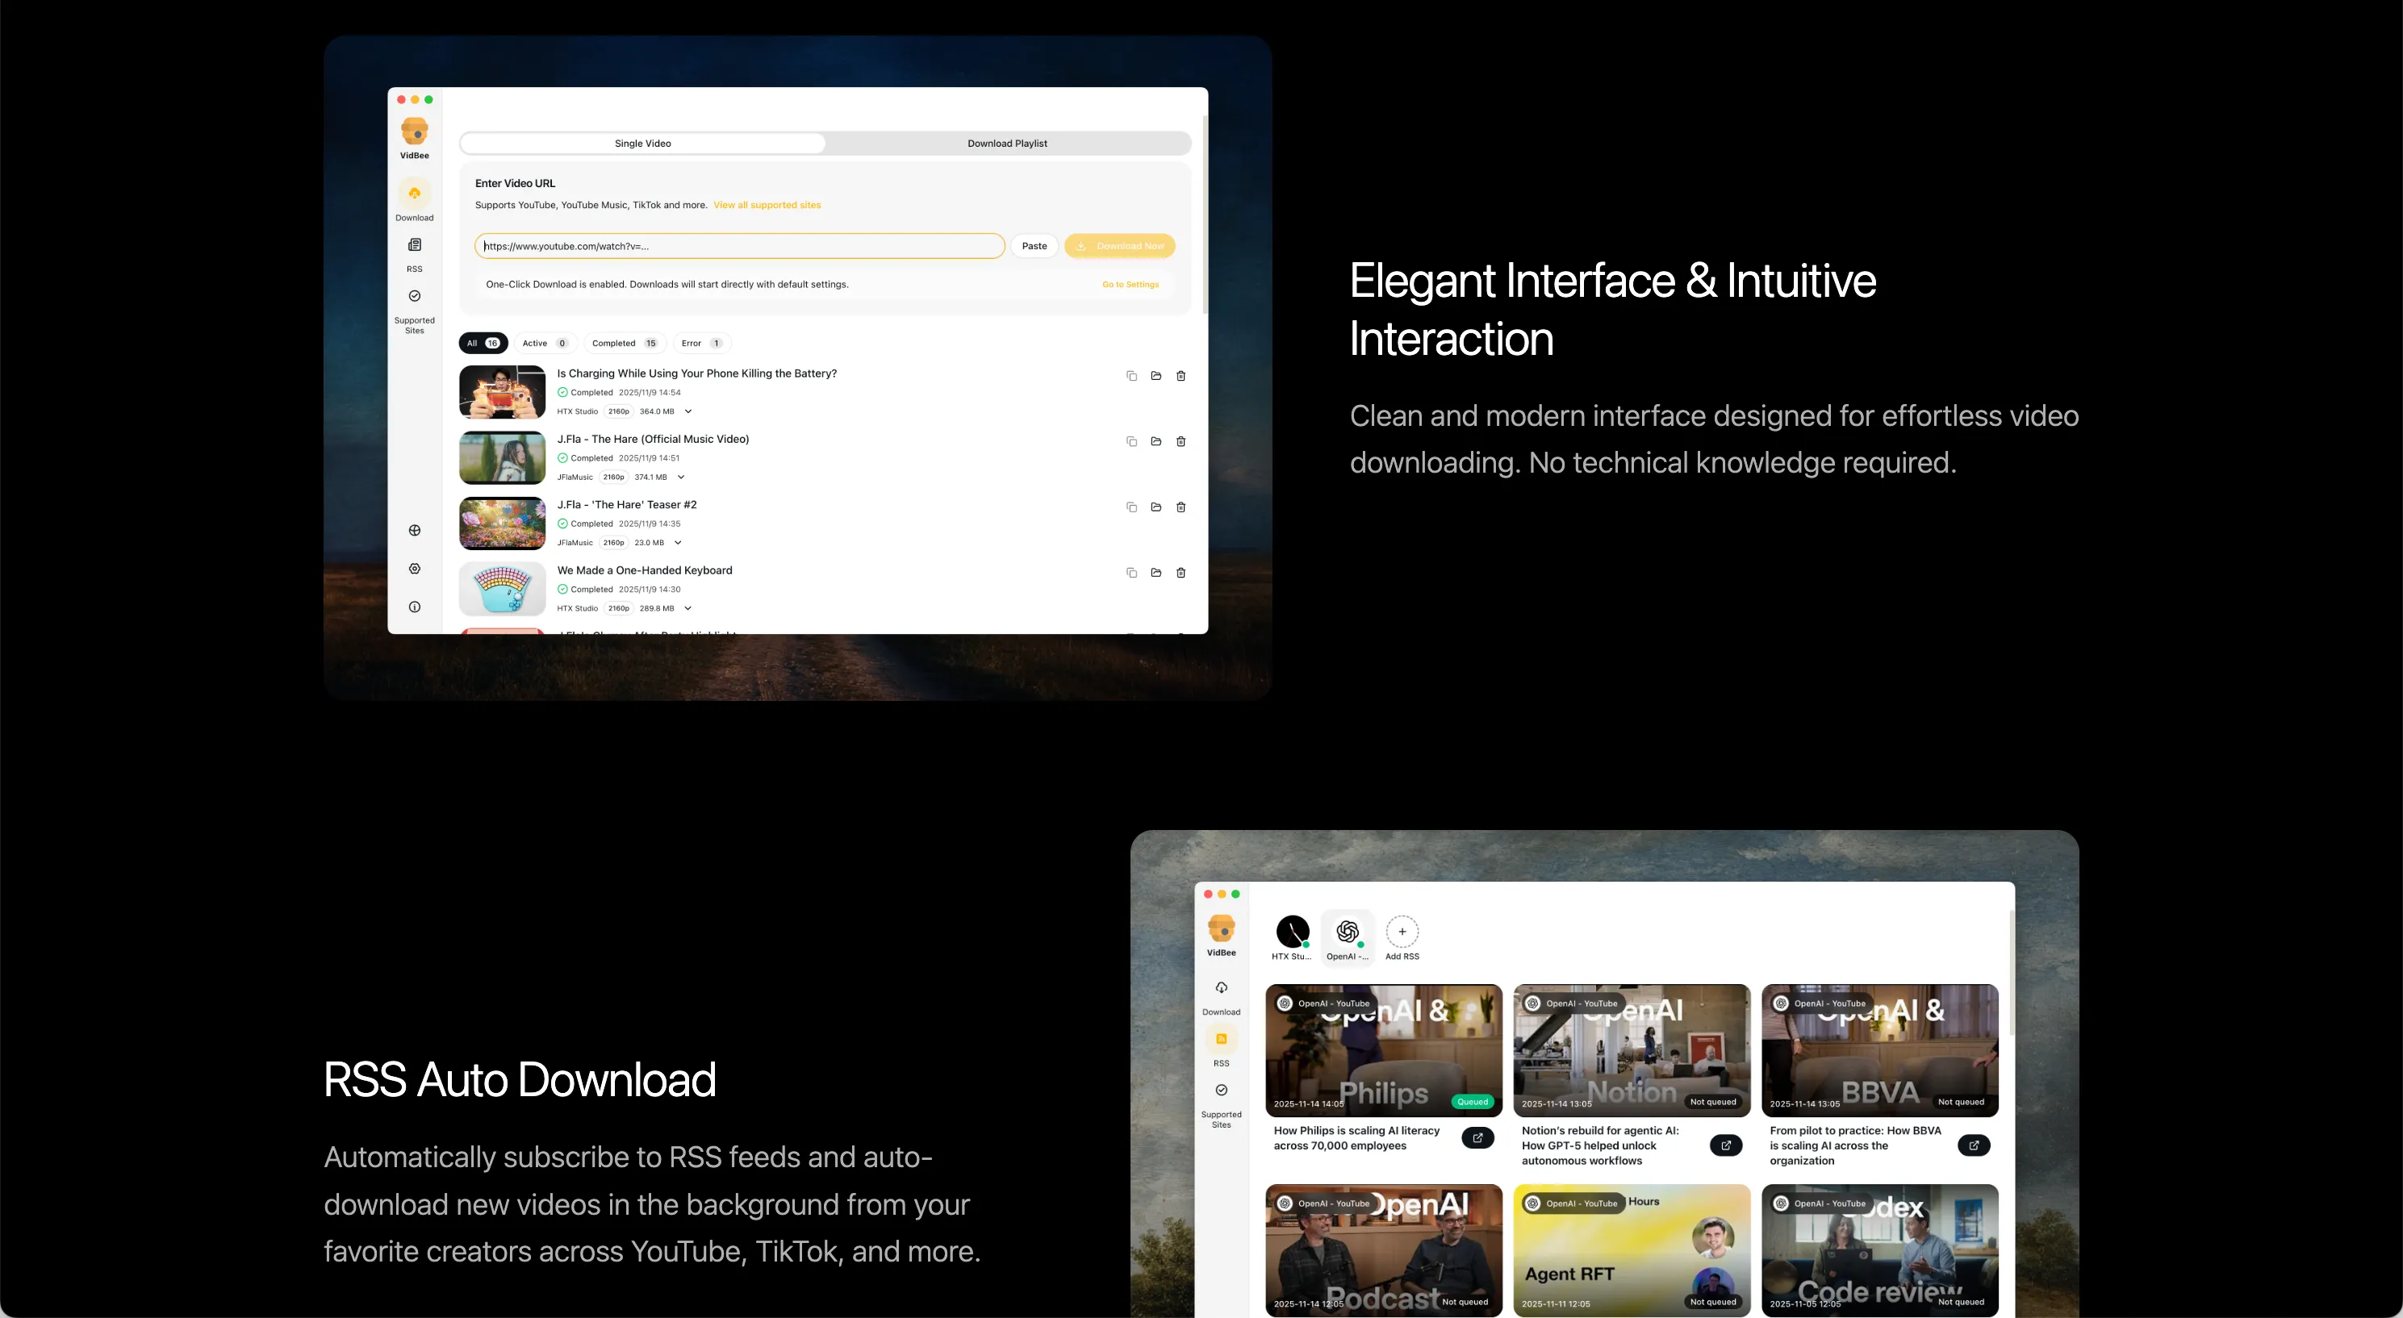This screenshot has width=2403, height=1318.
Task: Click the 'View all supported sites' link
Action: pyautogui.click(x=766, y=205)
